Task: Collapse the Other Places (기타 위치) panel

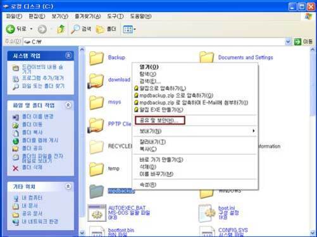Action: pos(68,186)
